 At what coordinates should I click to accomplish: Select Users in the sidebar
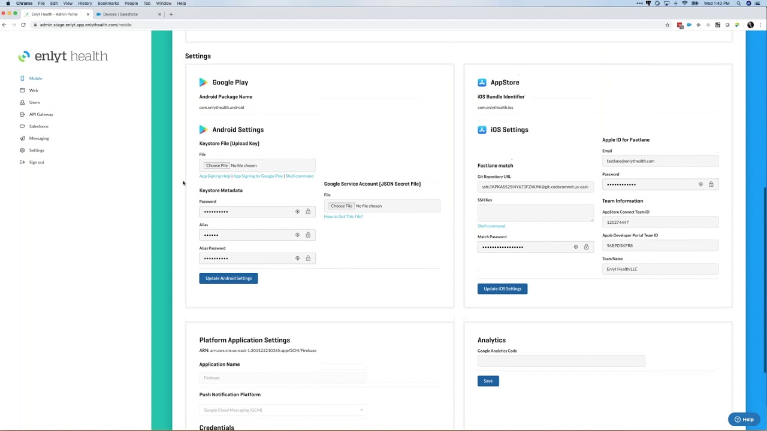(x=34, y=102)
